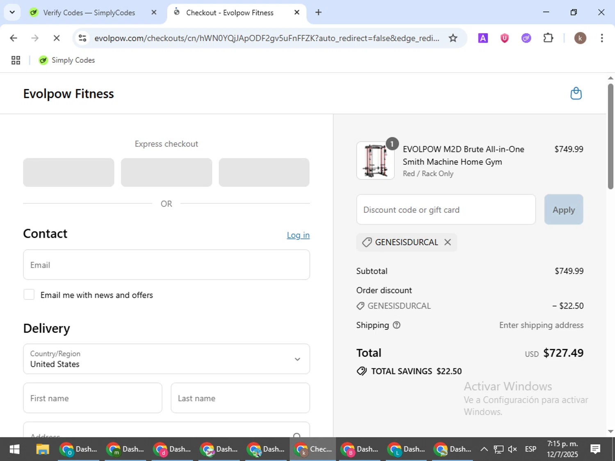Click the muted volume tray icon
The width and height of the screenshot is (615, 461).
coord(512,449)
